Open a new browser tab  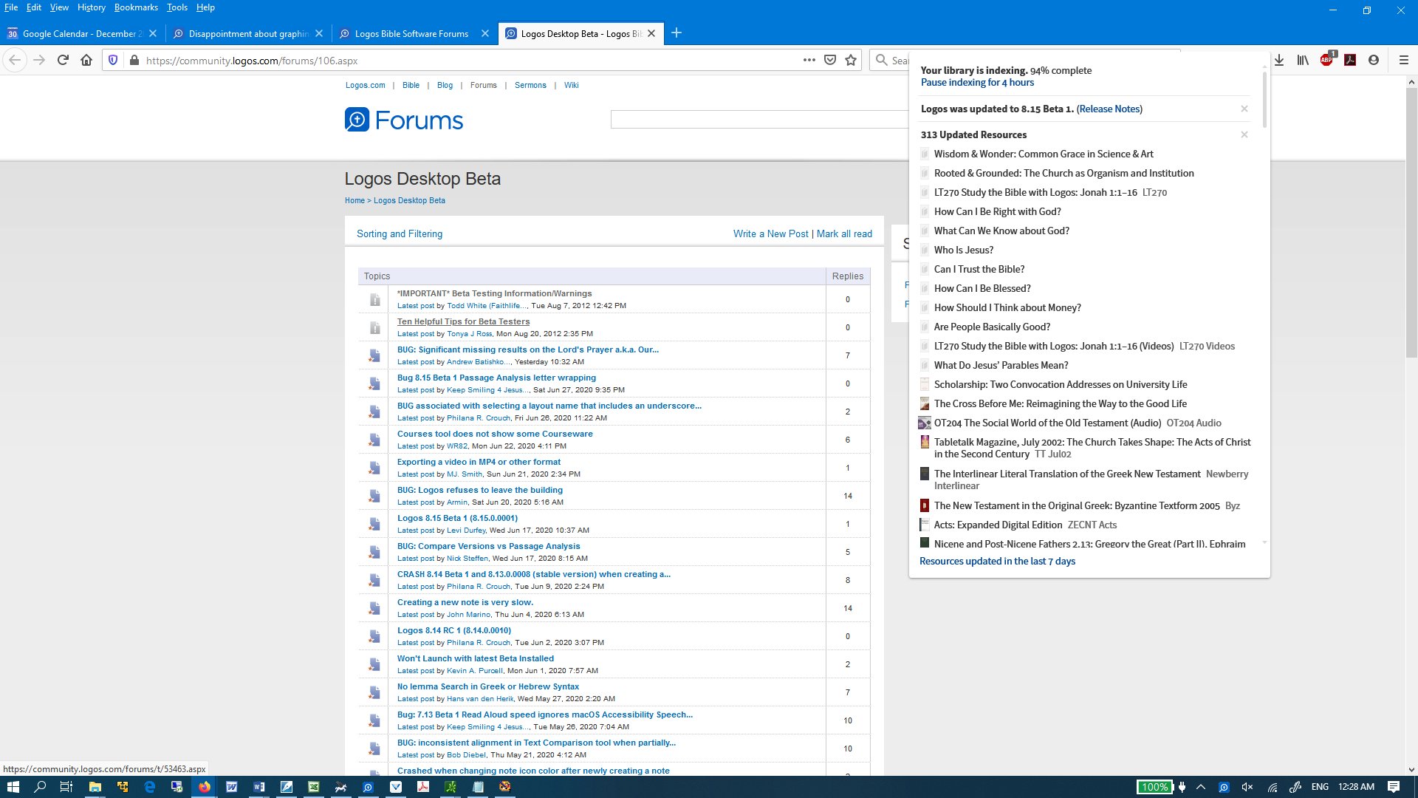coord(677,33)
